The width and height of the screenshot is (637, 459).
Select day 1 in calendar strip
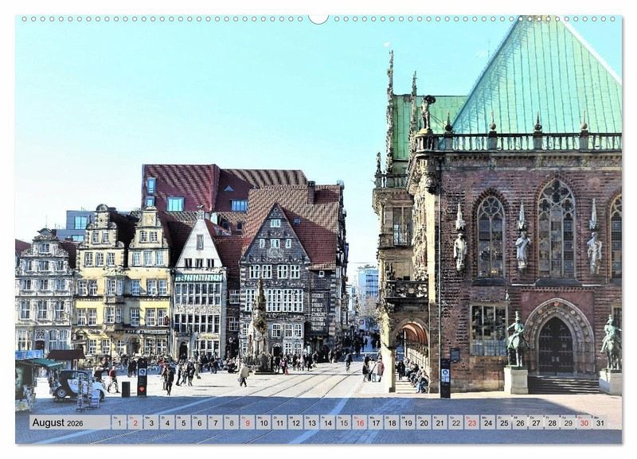point(119,423)
